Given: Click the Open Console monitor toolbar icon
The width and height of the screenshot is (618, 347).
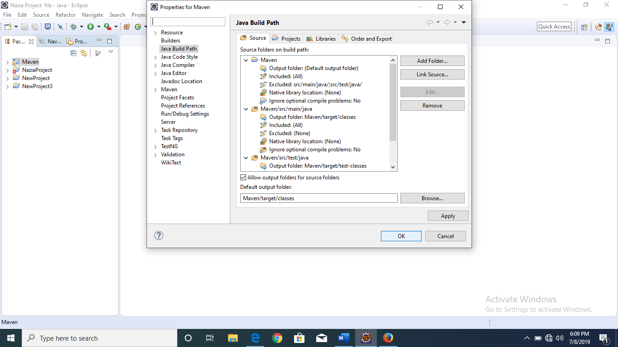Looking at the screenshot, I should 47,27.
